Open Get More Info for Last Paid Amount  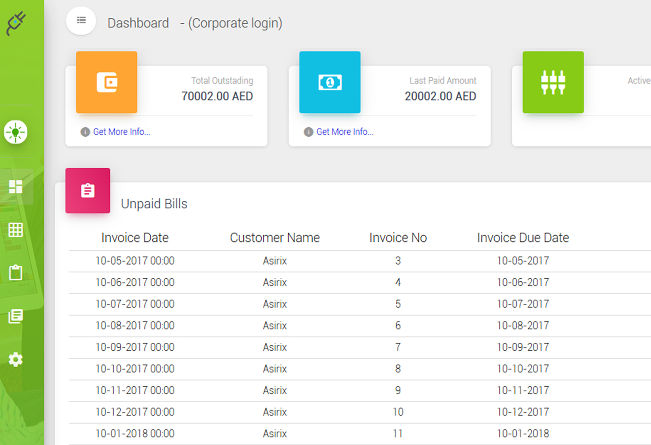click(x=345, y=132)
